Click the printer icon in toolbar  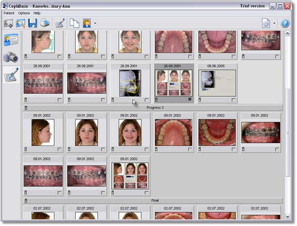pyautogui.click(x=45, y=23)
